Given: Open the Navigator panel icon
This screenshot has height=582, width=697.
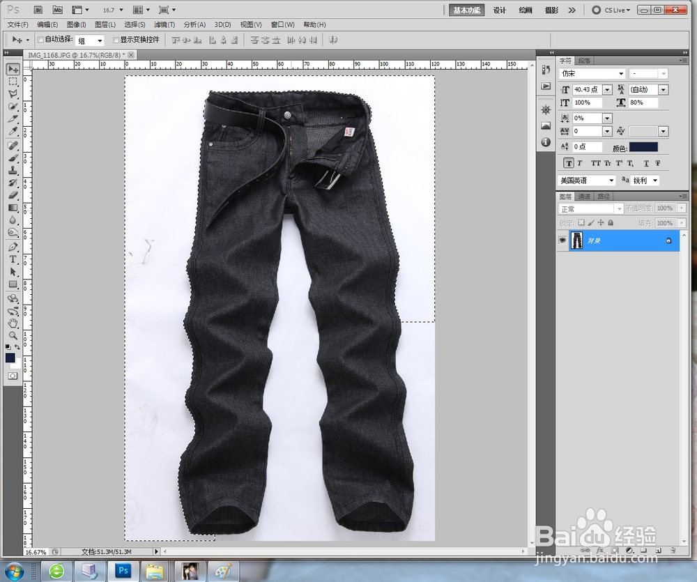Looking at the screenshot, I should (546, 110).
